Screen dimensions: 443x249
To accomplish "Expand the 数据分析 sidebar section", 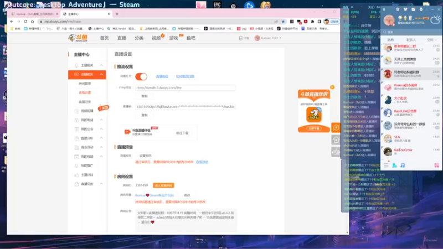I will [101, 138].
